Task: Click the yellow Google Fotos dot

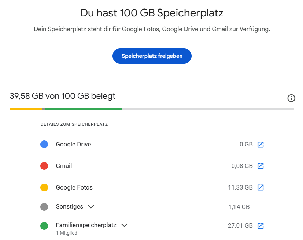Action: [44, 188]
